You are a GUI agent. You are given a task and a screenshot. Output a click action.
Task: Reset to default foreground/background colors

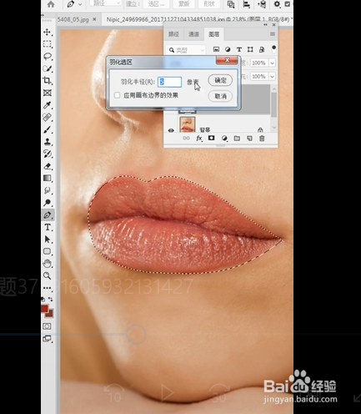click(43, 300)
